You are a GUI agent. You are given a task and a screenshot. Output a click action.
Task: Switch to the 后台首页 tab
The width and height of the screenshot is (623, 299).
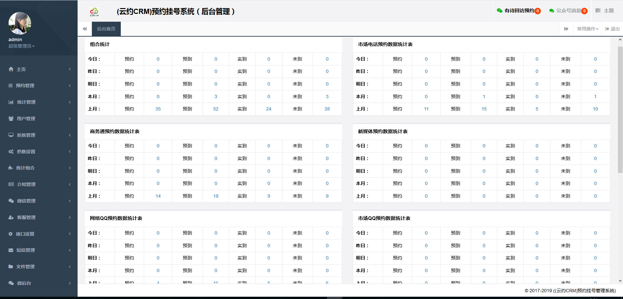point(106,29)
